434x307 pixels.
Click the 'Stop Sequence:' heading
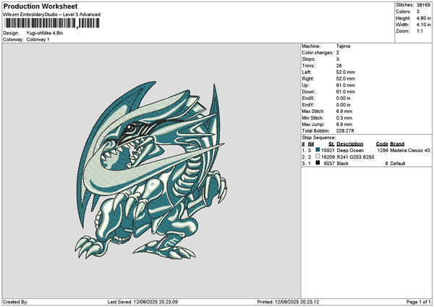(318, 138)
